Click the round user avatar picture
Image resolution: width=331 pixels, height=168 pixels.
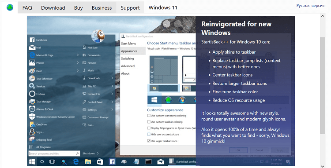click(98, 36)
